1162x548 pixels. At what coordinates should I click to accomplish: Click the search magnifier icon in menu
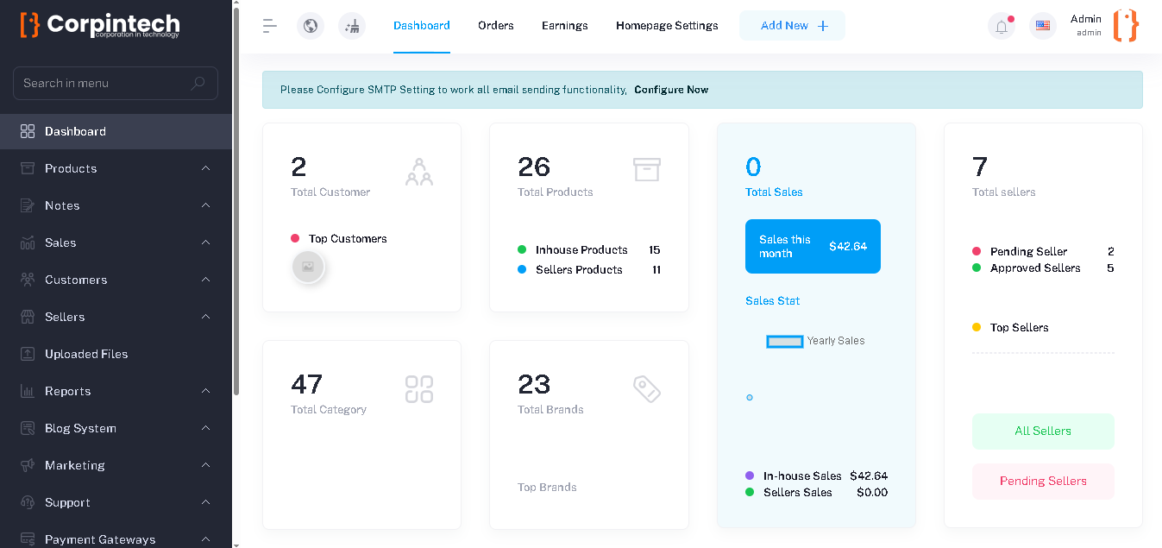click(198, 84)
